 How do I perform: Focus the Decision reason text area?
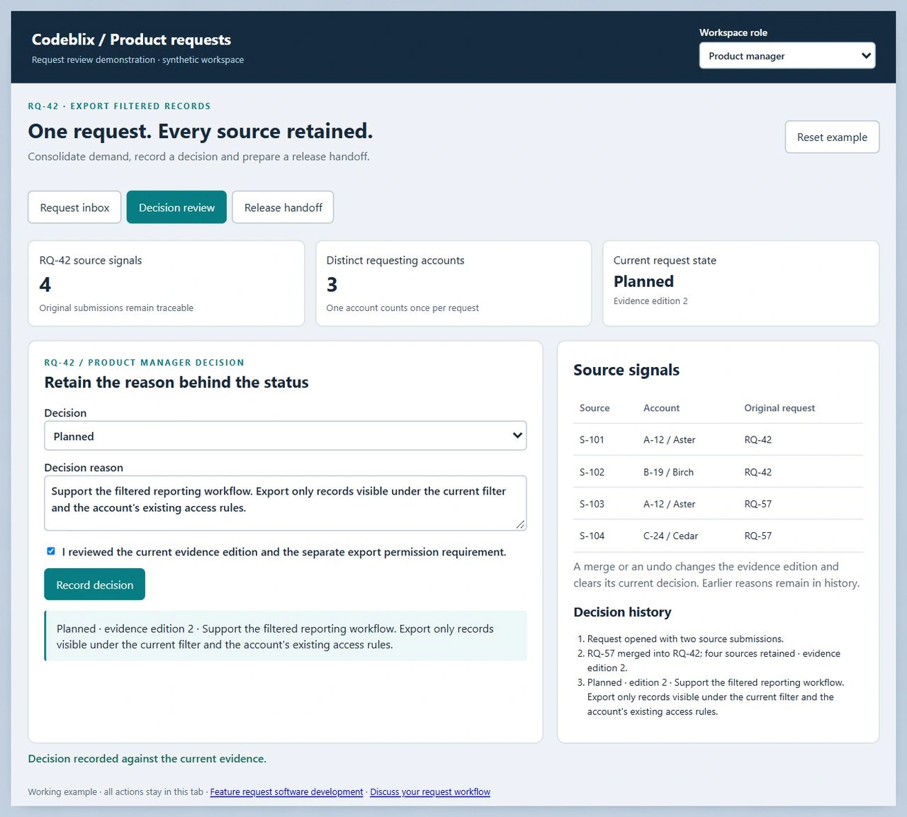coord(285,503)
